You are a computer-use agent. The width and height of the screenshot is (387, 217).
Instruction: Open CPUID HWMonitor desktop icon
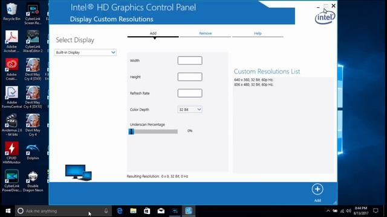(x=11, y=153)
